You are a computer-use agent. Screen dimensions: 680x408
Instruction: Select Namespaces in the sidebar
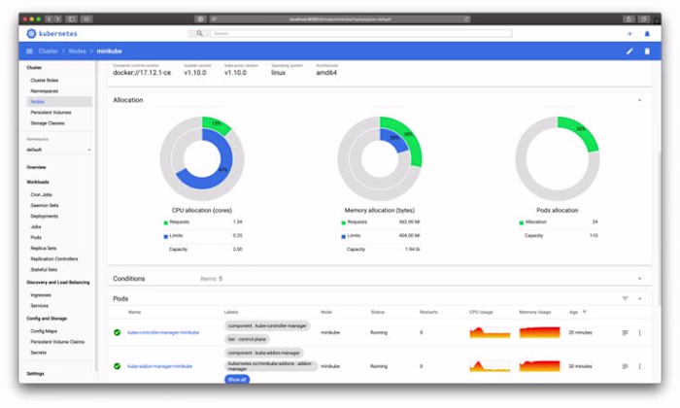pos(45,91)
